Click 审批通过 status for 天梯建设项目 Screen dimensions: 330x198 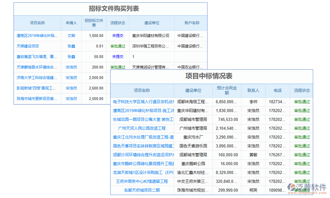click(x=118, y=46)
